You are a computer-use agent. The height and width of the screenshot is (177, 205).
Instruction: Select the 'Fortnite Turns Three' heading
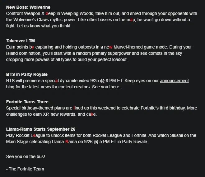click(x=27, y=102)
